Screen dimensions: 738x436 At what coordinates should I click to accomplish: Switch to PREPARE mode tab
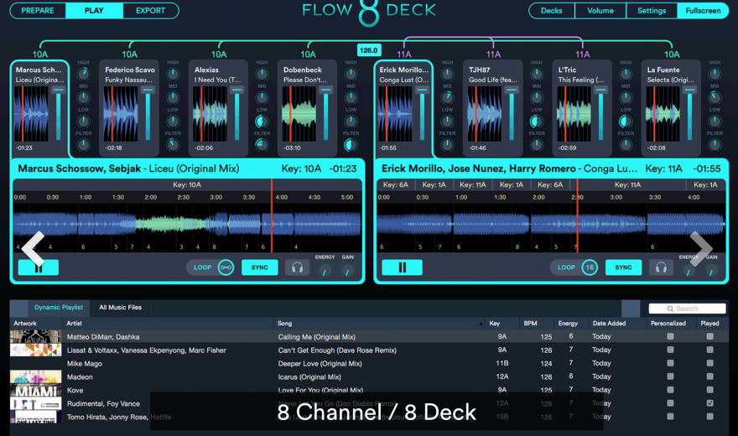coord(38,11)
